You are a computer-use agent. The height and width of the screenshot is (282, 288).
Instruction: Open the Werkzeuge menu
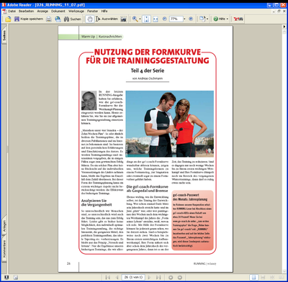[x=76, y=12]
